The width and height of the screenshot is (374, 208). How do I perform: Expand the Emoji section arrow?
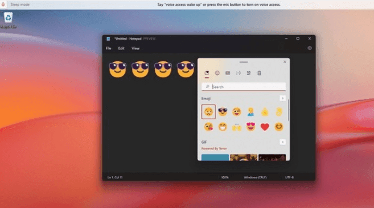coord(282,98)
